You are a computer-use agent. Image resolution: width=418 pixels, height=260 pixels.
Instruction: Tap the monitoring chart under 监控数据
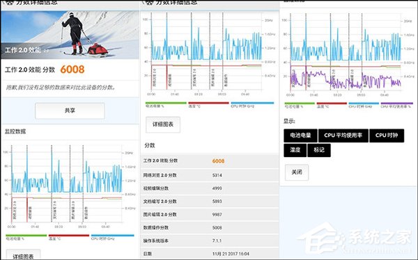pos(70,186)
